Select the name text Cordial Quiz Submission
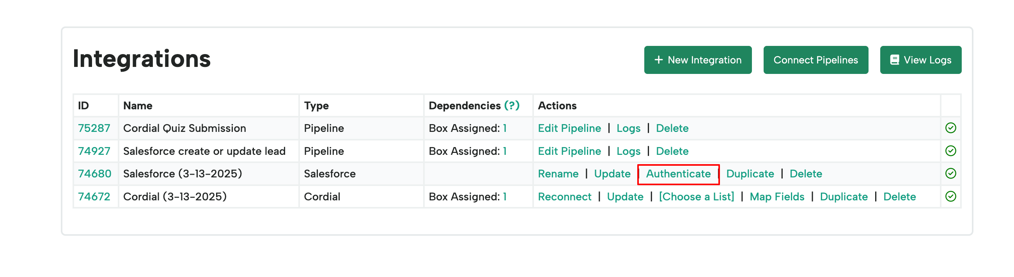The height and width of the screenshot is (277, 1014). point(184,128)
